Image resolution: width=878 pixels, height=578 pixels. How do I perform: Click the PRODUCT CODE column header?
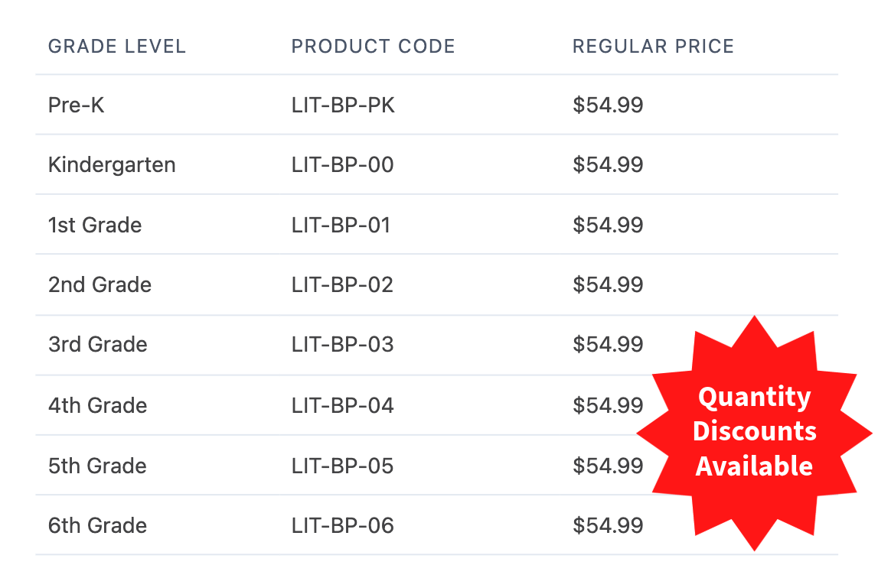373,47
